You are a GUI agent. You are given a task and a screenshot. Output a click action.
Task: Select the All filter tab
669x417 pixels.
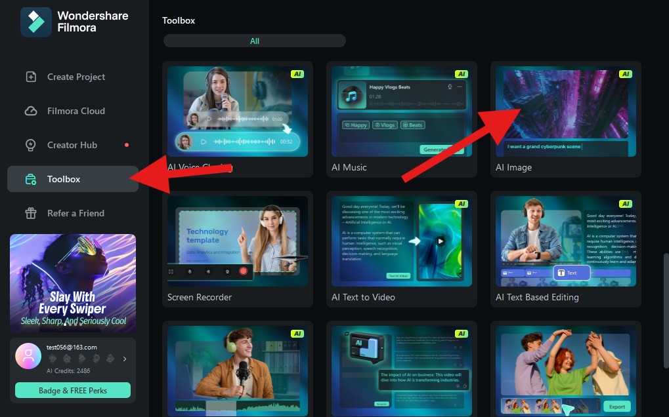coord(254,41)
